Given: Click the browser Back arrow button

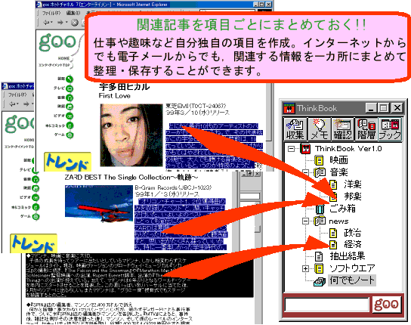Looking at the screenshot, I should point(46,23).
